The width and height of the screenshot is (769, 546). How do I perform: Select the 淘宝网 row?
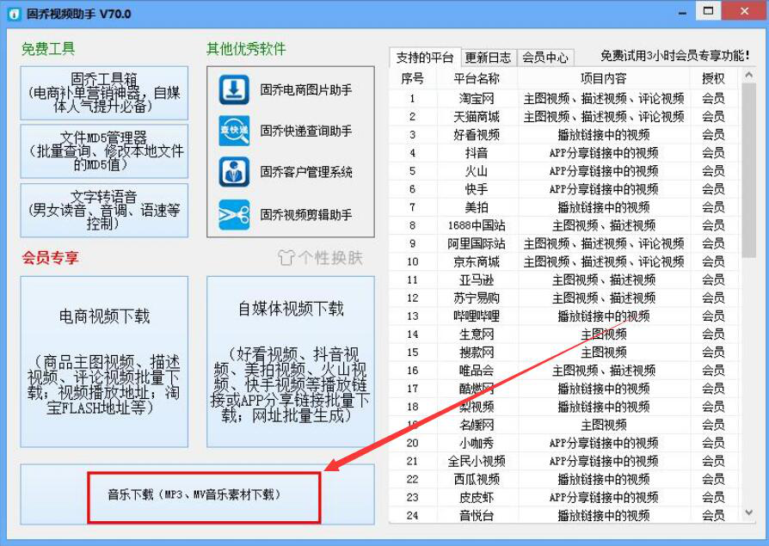[x=564, y=99]
